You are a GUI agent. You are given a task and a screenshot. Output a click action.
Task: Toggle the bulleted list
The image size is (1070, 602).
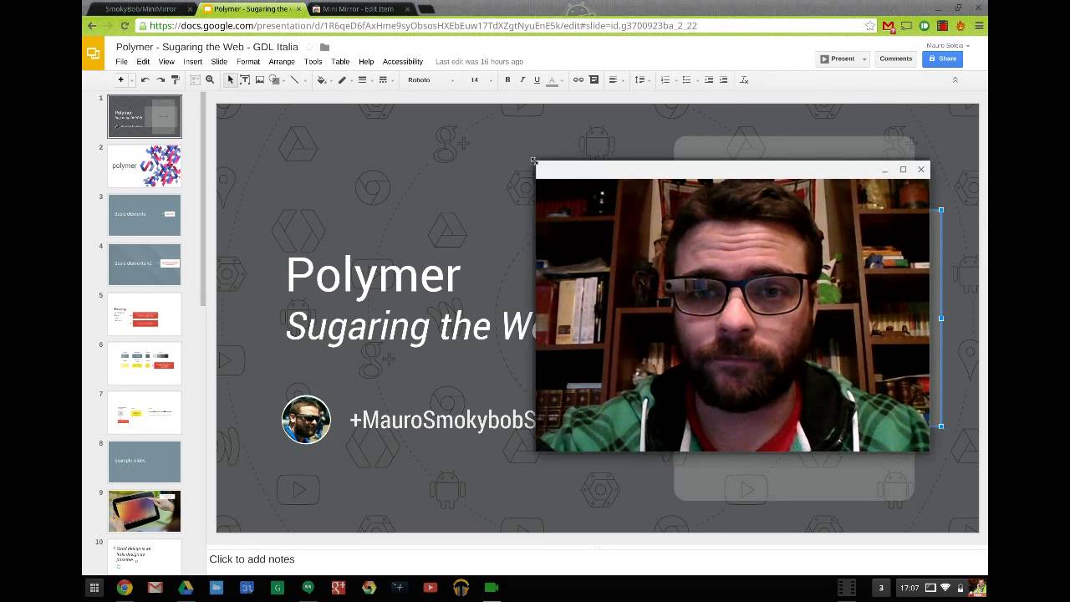[x=686, y=80]
